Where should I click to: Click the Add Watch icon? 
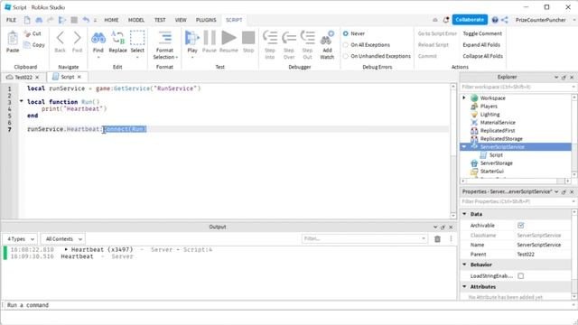(327, 38)
